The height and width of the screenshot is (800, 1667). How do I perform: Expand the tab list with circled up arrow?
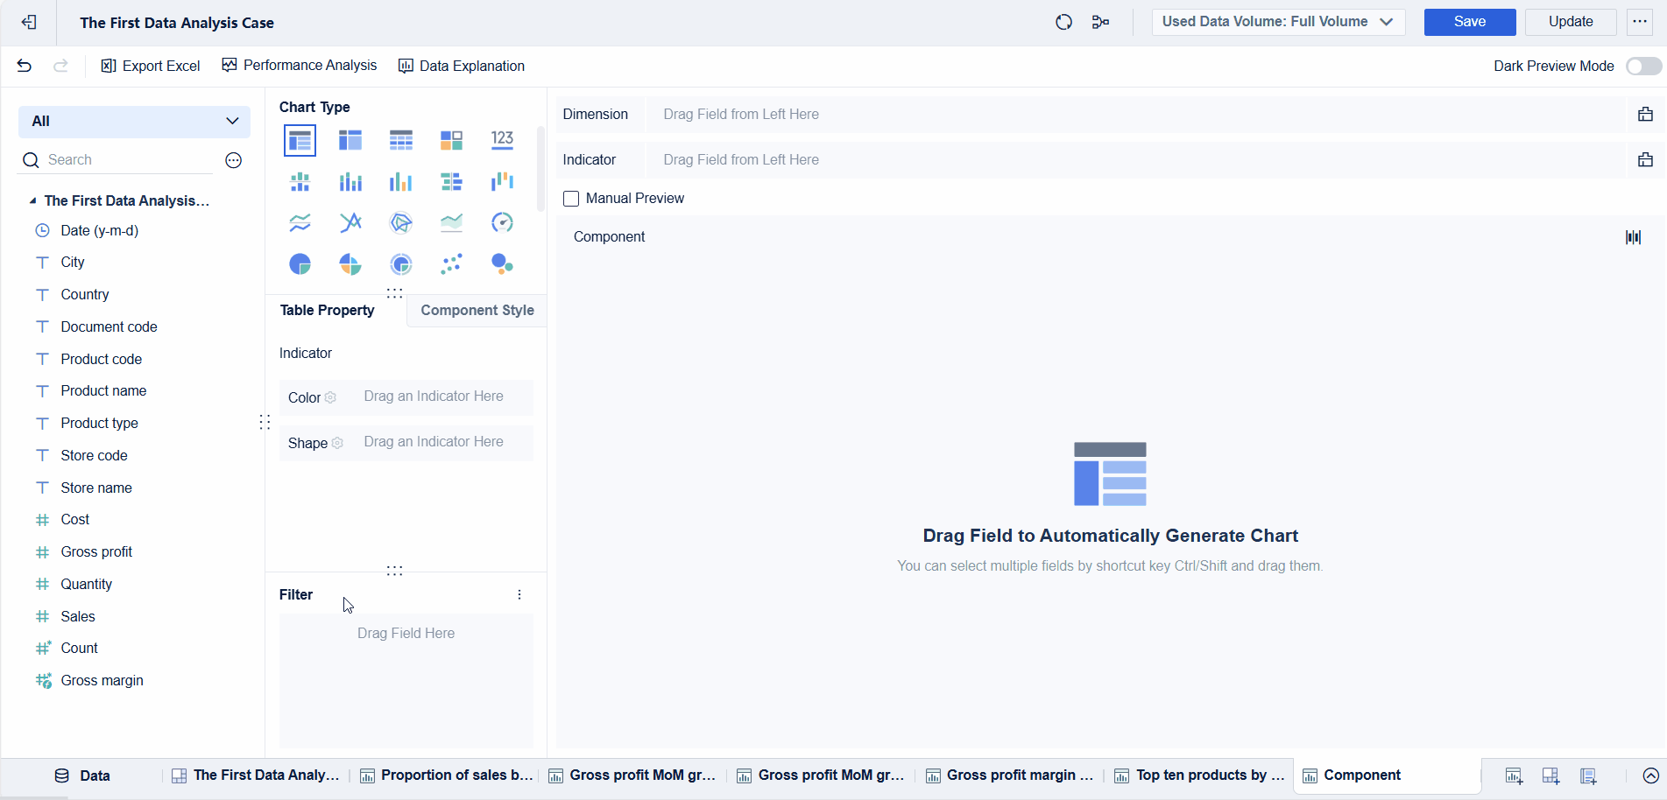(1651, 776)
